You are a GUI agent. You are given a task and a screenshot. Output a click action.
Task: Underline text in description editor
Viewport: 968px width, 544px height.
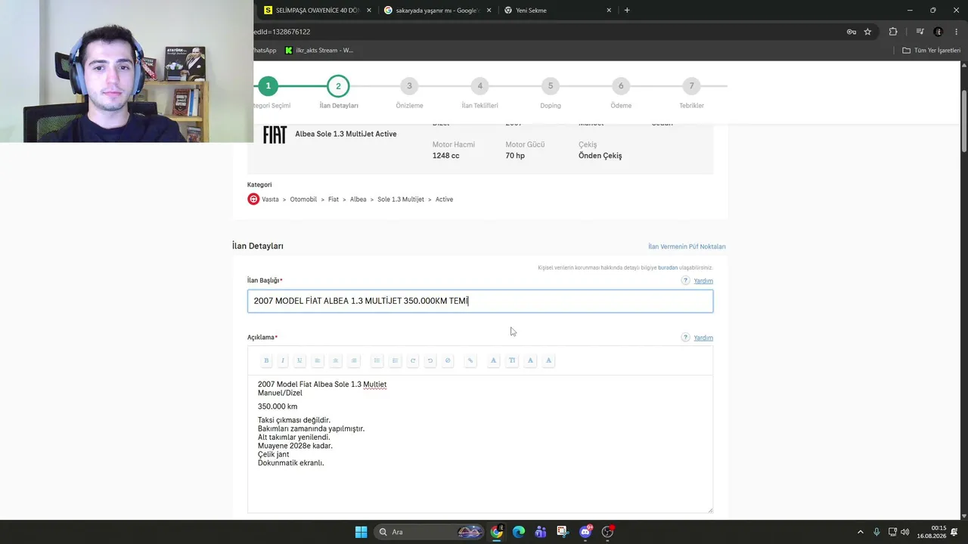(299, 360)
